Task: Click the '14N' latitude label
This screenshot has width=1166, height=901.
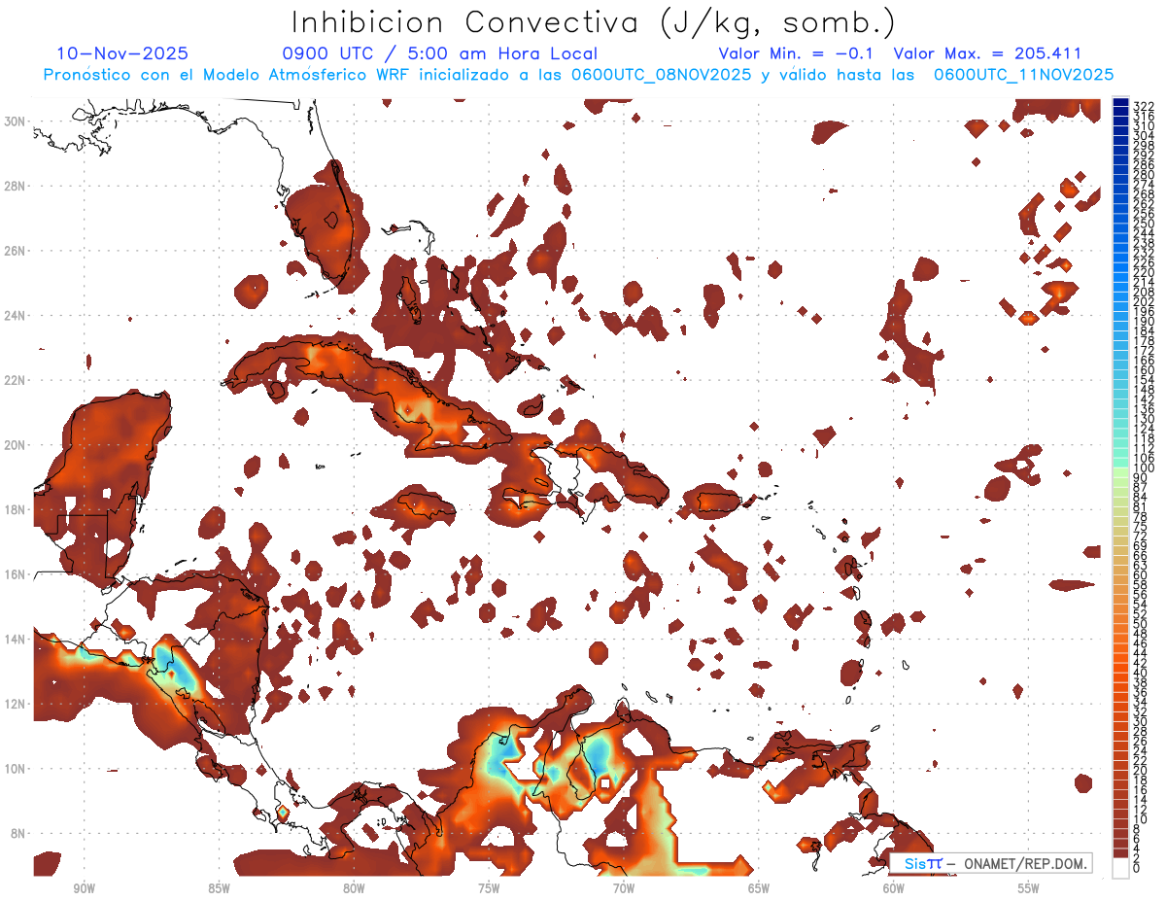Action: tap(16, 639)
